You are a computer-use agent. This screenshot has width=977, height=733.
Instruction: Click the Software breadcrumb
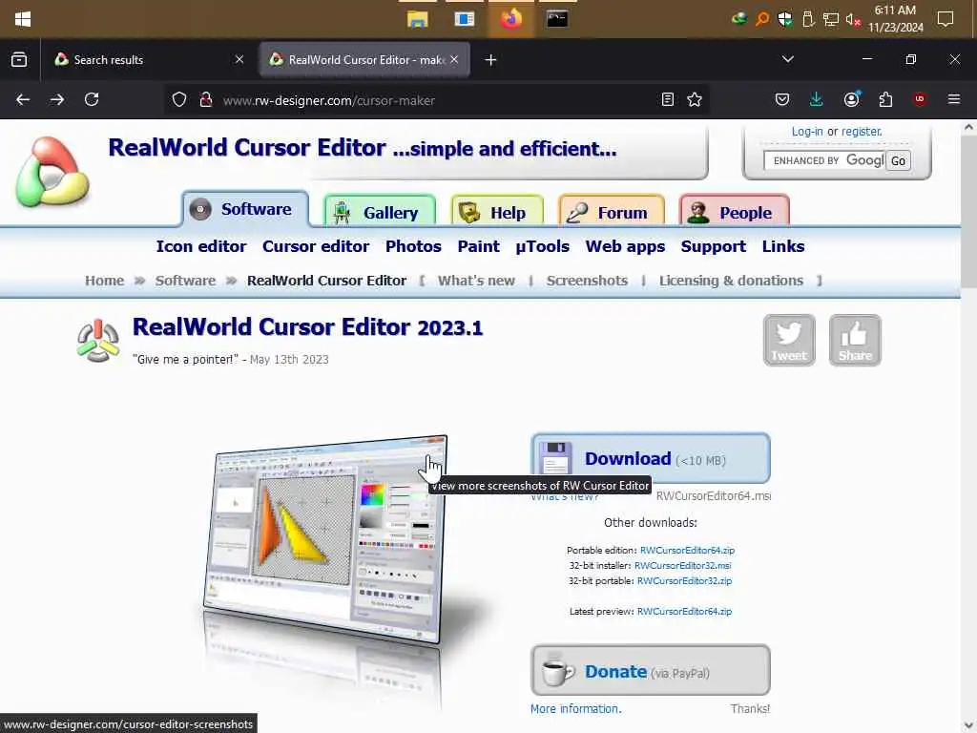pyautogui.click(x=185, y=281)
